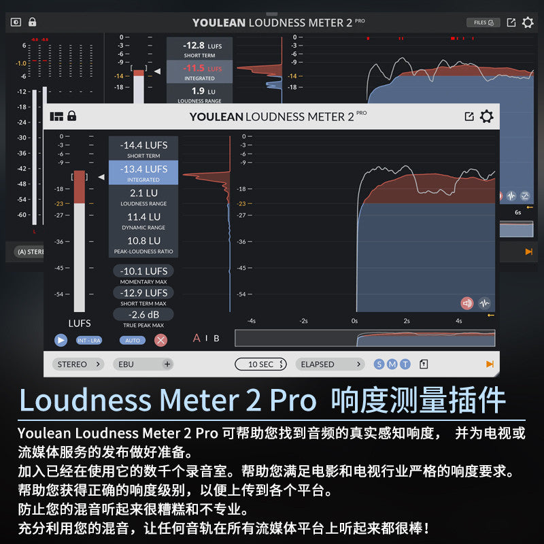Image resolution: width=544 pixels, height=544 pixels.
Task: Toggle the INT - LRA button
Action: coord(89,341)
